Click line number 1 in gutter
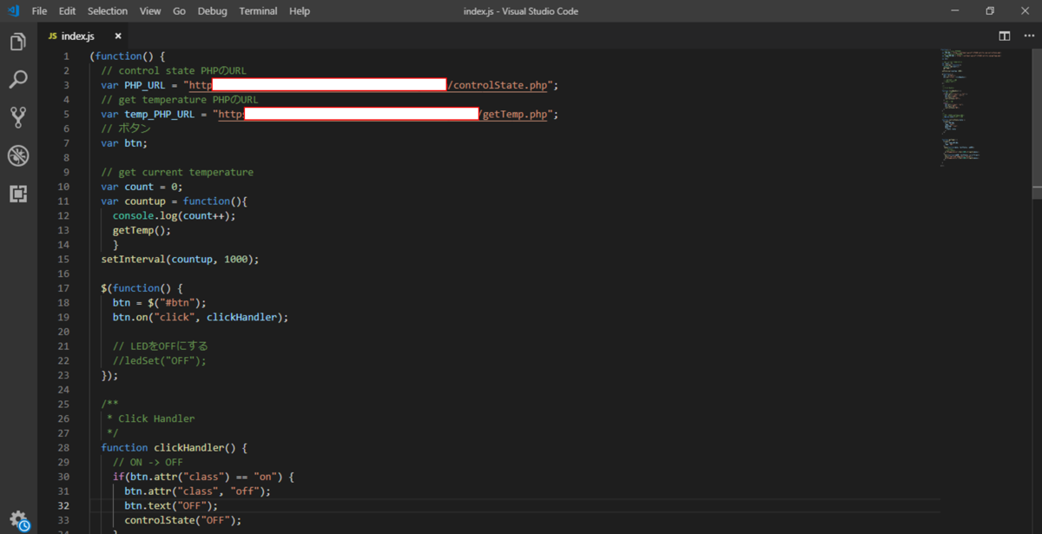Screen dimensions: 1042x534 point(66,56)
